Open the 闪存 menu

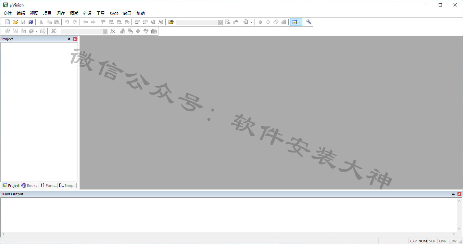(61, 13)
